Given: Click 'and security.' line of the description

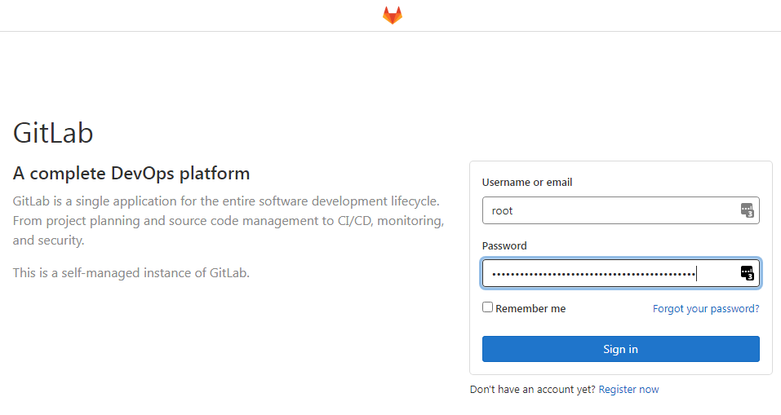Looking at the screenshot, I should (x=48, y=241).
